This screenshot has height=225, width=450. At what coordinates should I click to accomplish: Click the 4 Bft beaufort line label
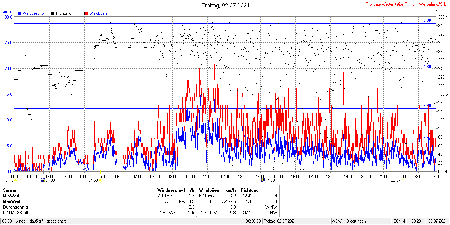point(427,66)
